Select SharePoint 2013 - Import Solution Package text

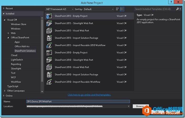click(76, 38)
